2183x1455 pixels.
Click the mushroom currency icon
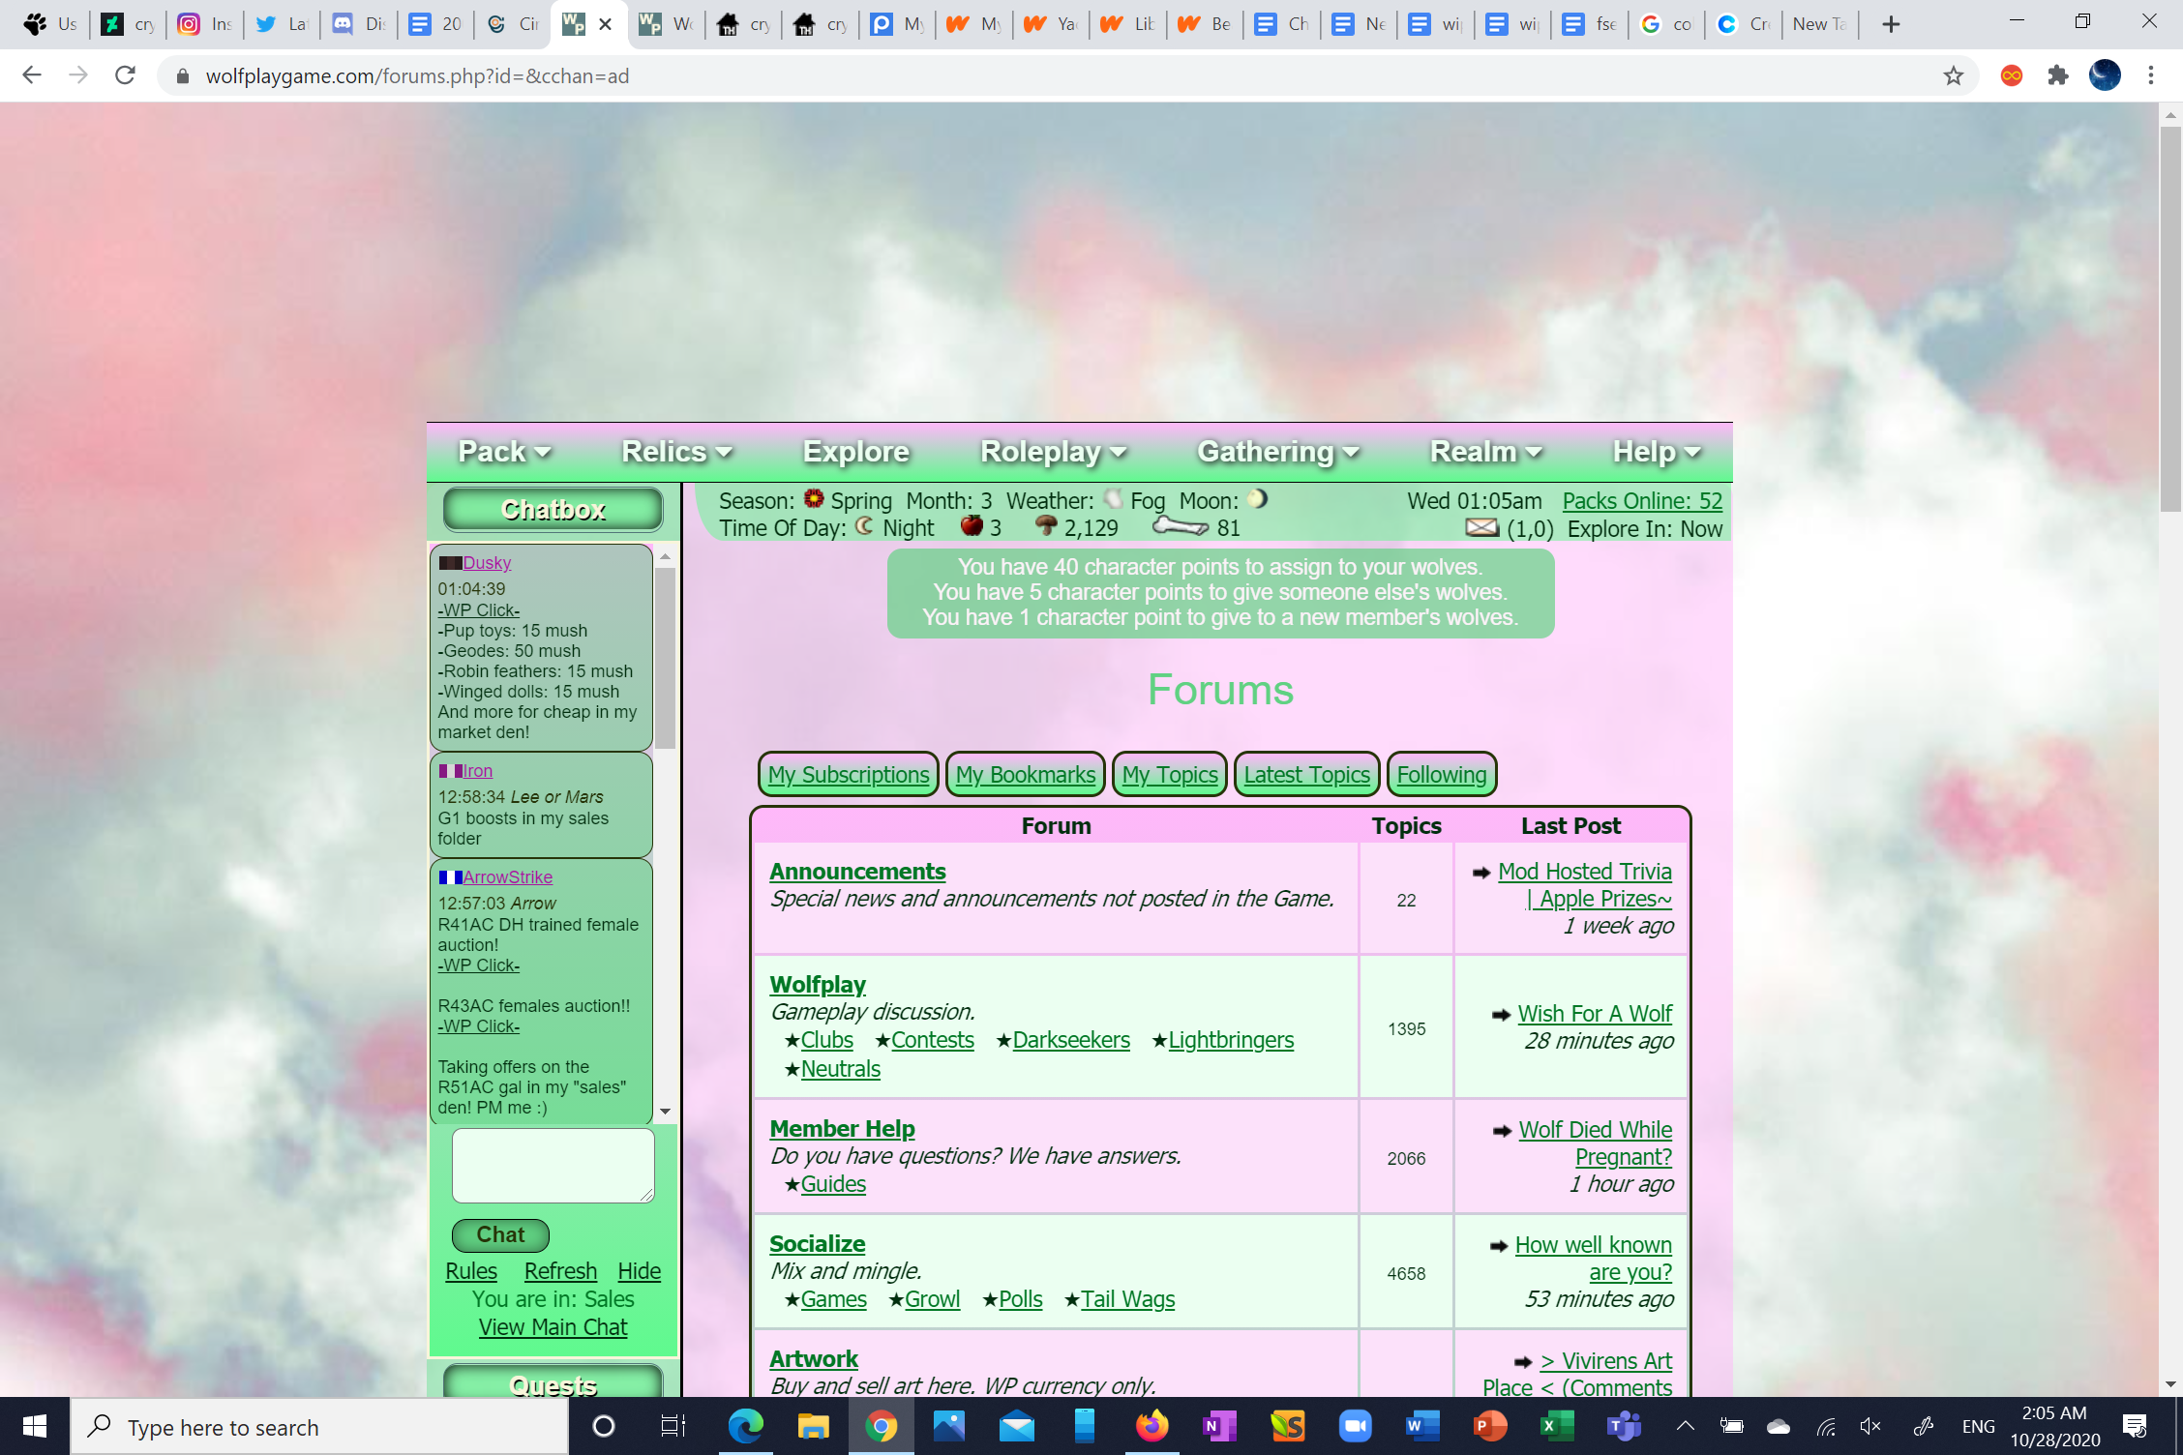1048,528
